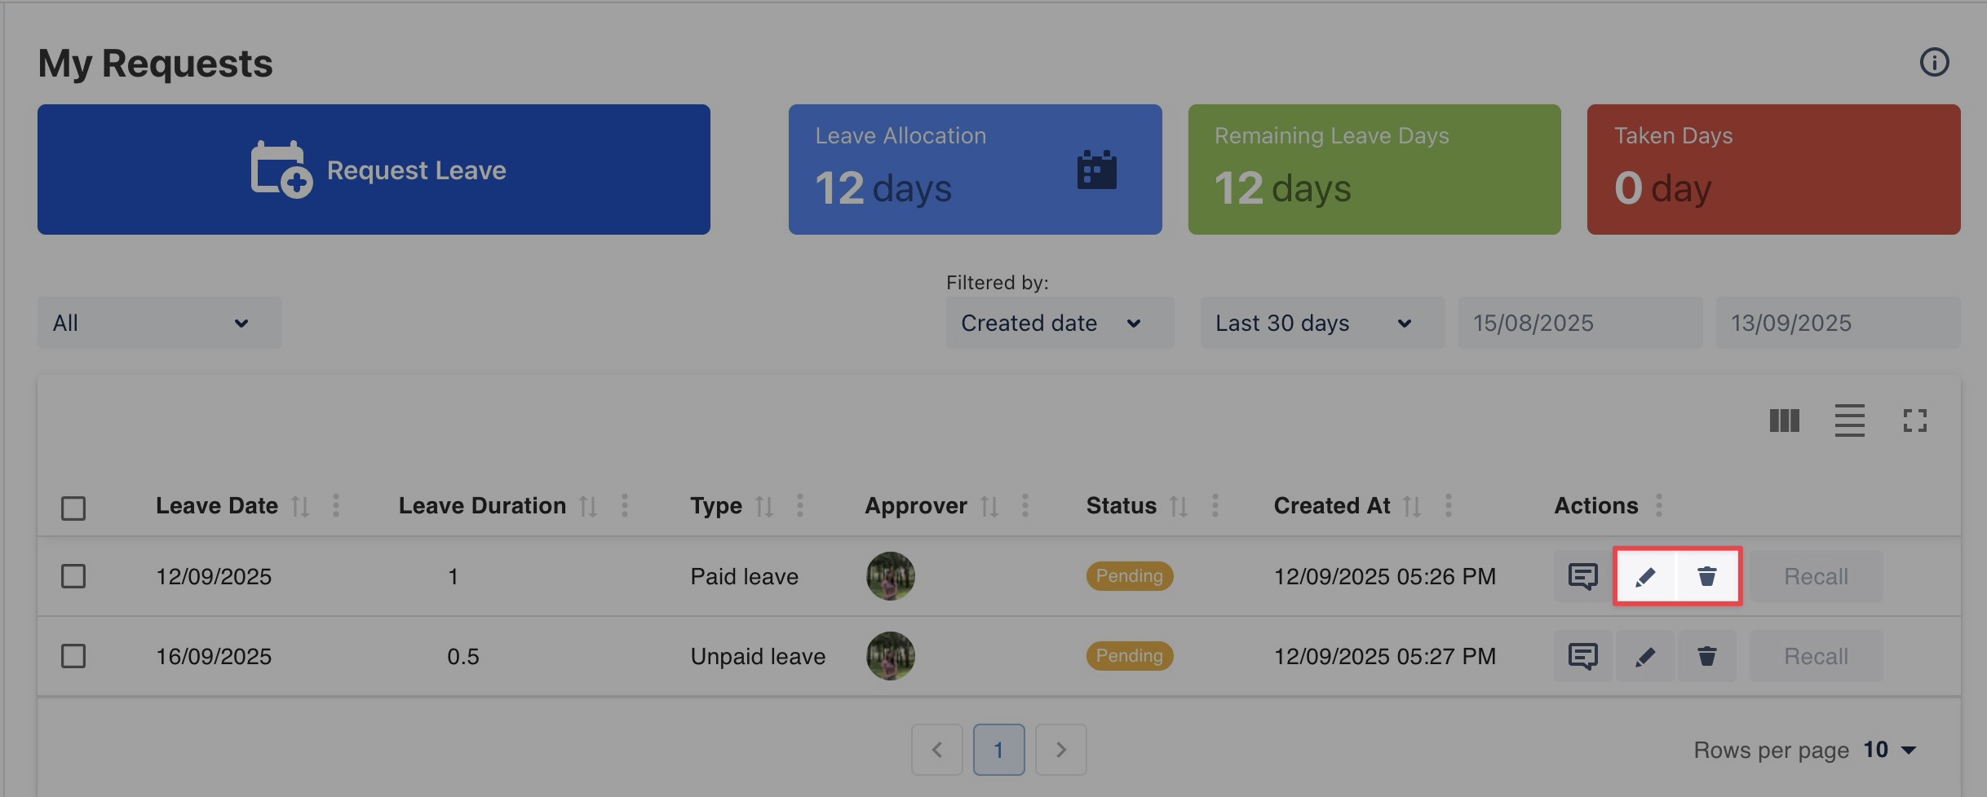Click the Request Leave button
1987x797 pixels.
pos(374,170)
